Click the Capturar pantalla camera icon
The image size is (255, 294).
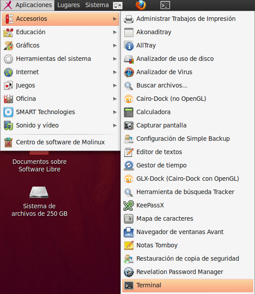pos(129,125)
